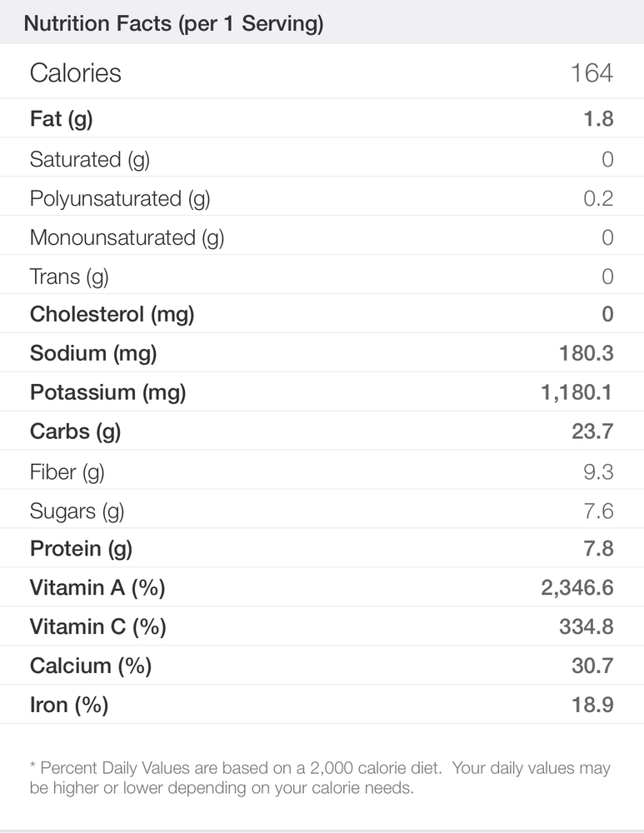Viewport: 644px width, 833px height.
Task: Tap the Carbs (g) row
Action: (x=322, y=431)
